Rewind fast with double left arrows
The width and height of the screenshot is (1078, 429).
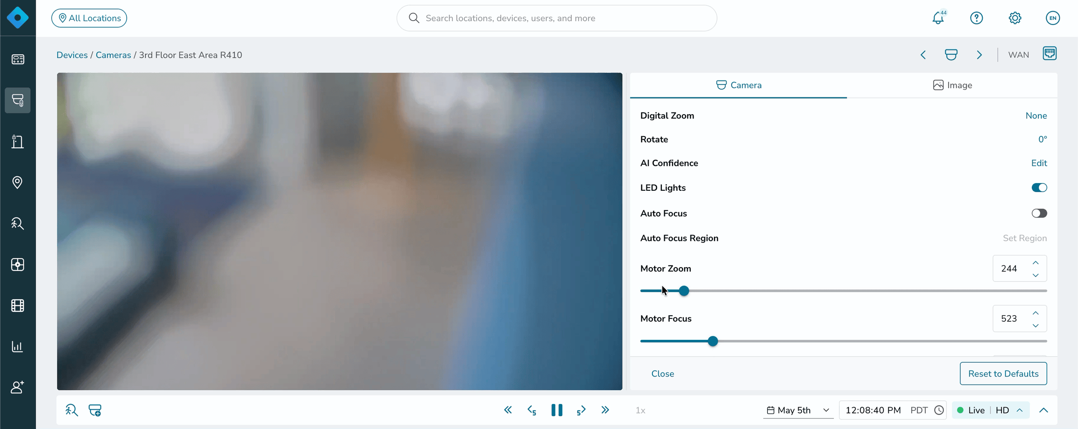tap(508, 410)
